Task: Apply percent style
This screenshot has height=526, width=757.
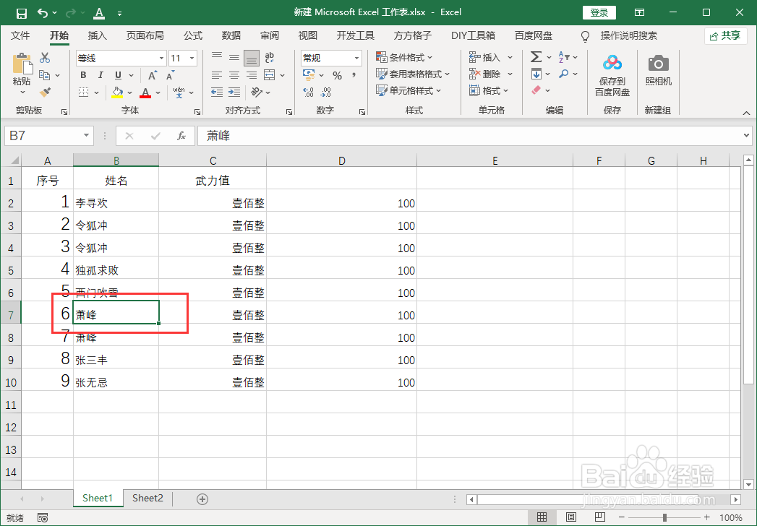Action: point(337,75)
